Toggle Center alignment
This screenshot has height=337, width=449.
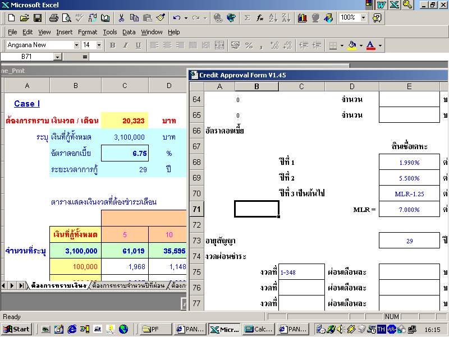167,45
